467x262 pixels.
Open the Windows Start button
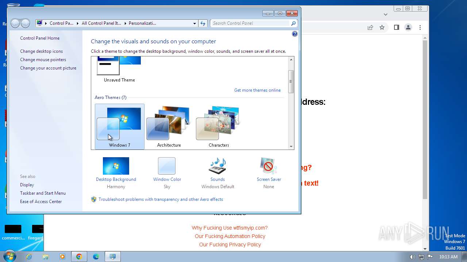[10, 256]
